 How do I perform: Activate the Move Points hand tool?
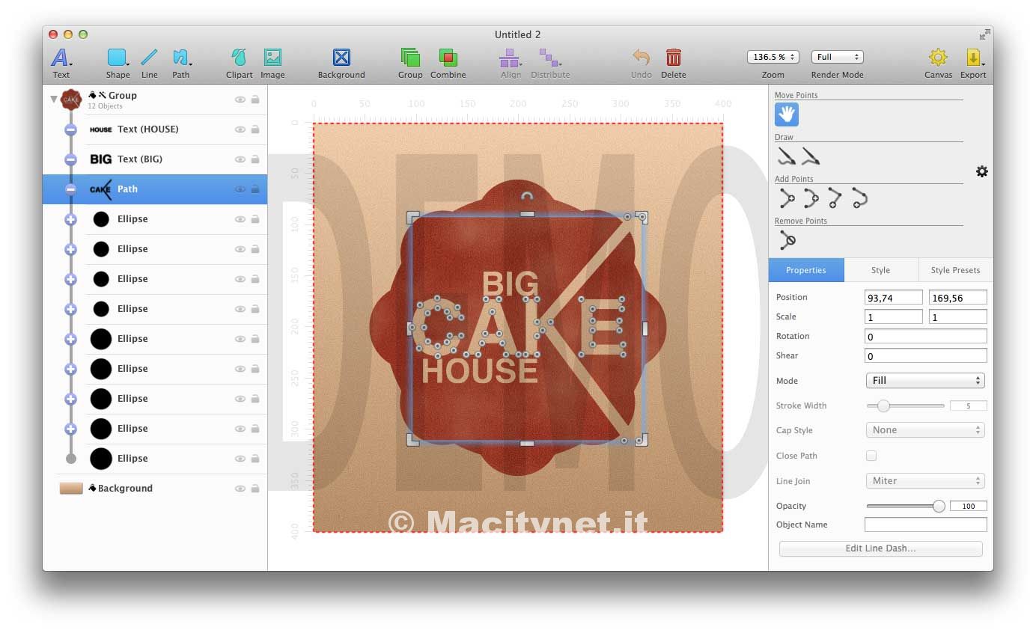pos(787,114)
